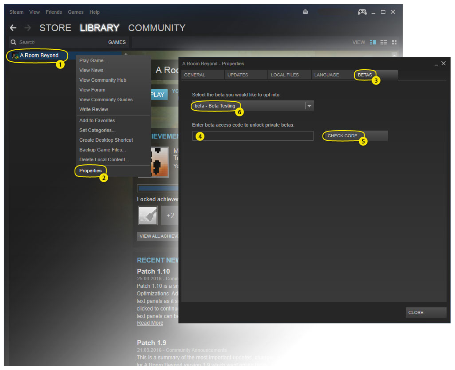The width and height of the screenshot is (455, 370).
Task: Choose Add to Favorites
Action: [113, 120]
